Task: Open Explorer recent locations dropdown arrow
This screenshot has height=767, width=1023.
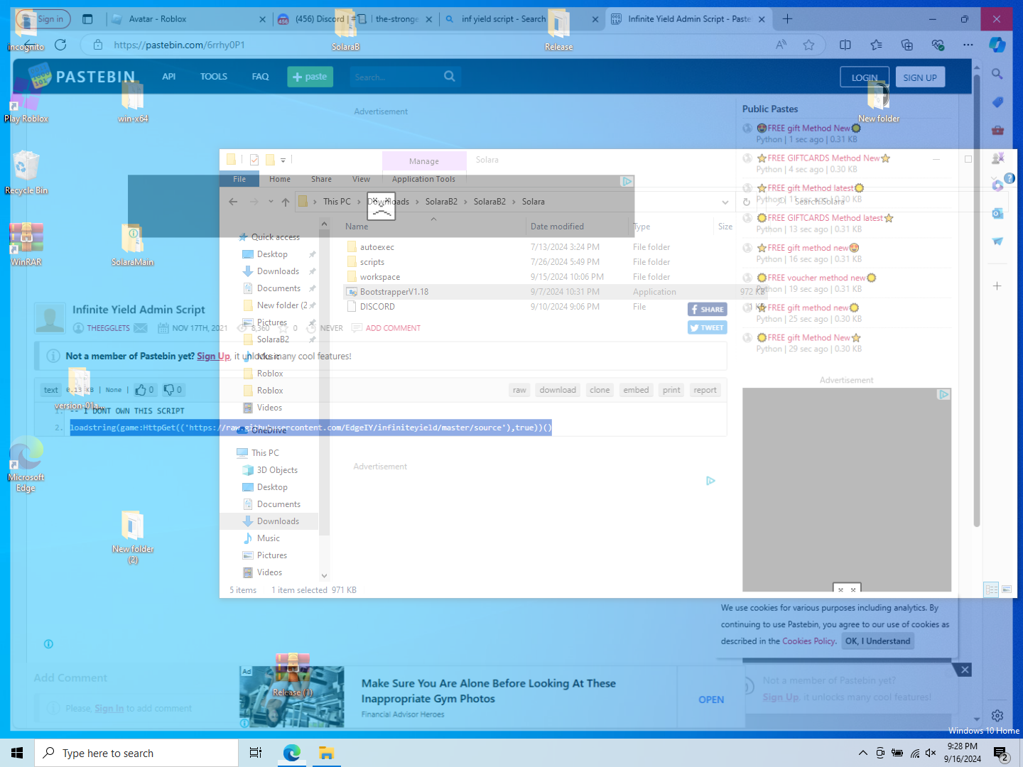Action: tap(271, 202)
